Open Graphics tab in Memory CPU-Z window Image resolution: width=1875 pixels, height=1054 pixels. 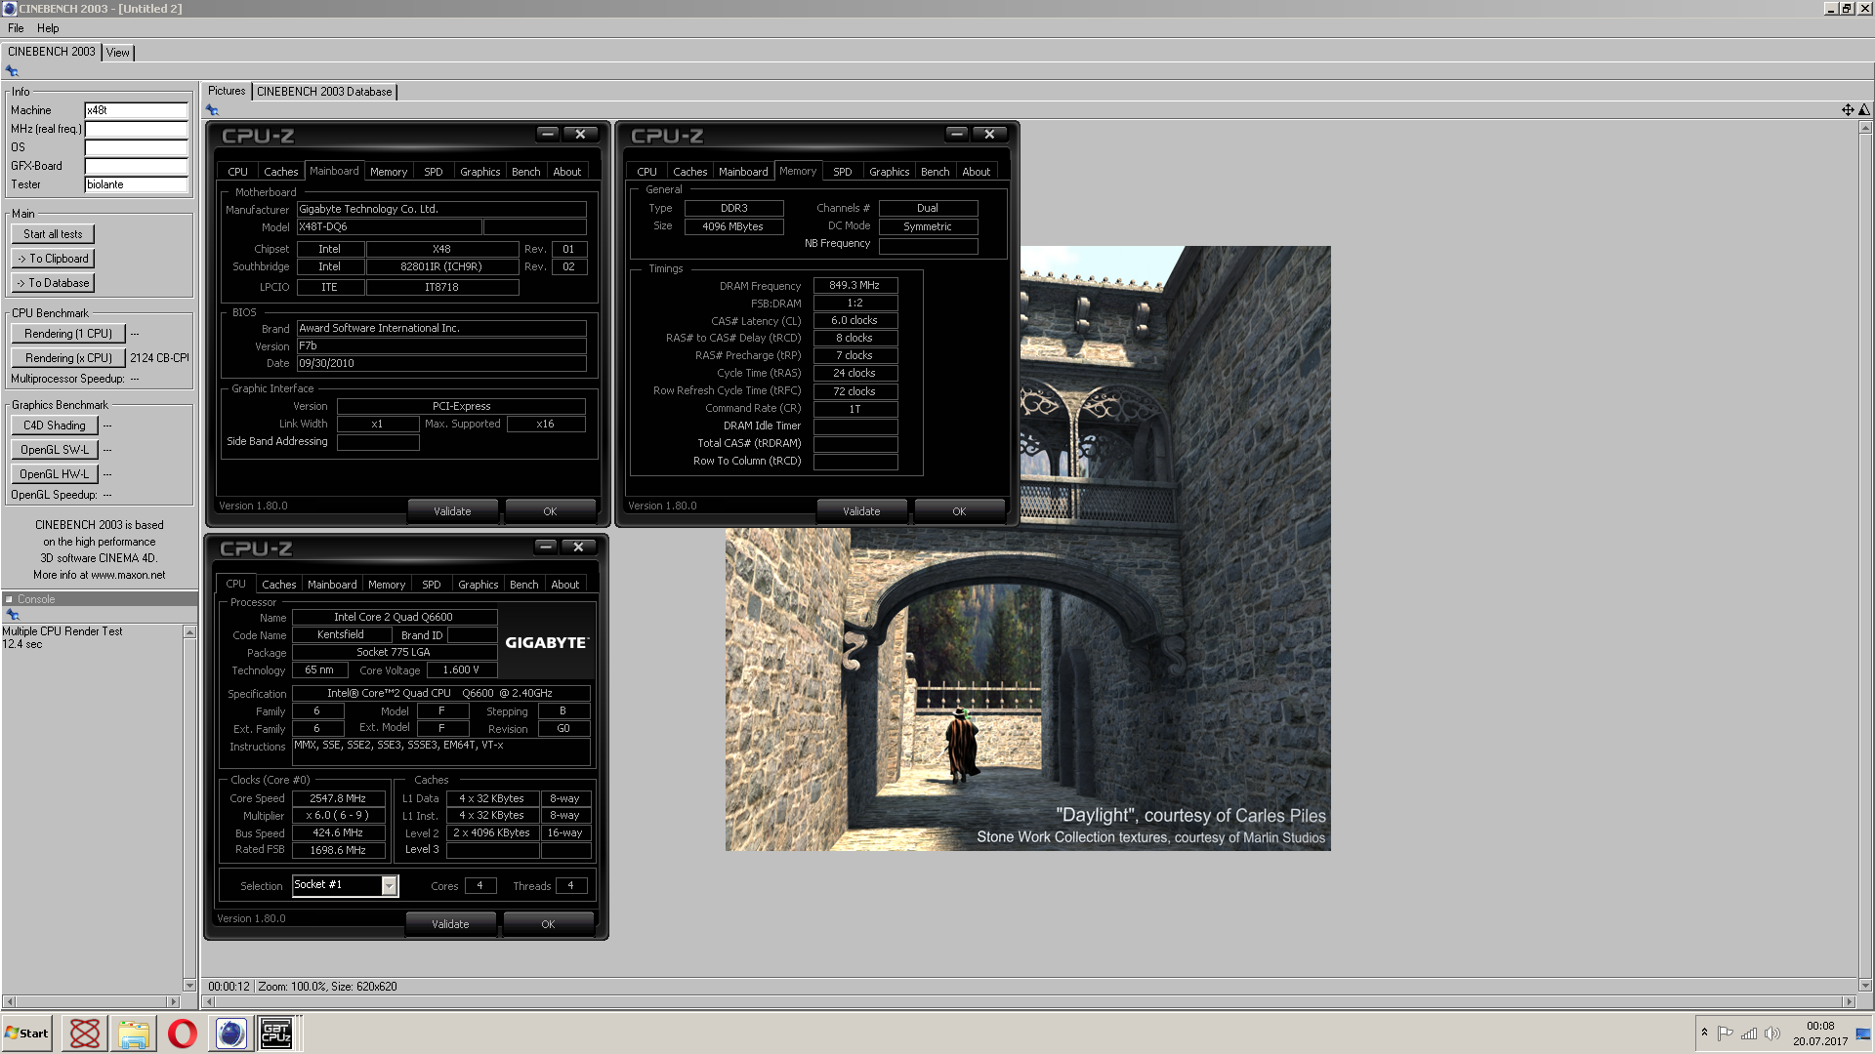[890, 172]
